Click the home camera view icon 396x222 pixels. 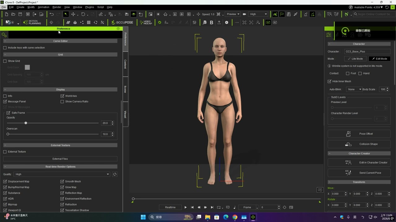pyautogui.click(x=166, y=14)
